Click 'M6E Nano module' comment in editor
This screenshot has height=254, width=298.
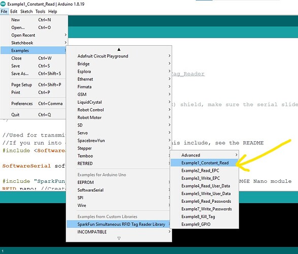(x=266, y=181)
